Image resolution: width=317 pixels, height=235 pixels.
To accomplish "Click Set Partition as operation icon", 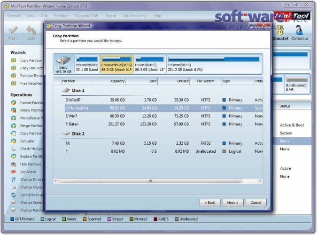I will click(13, 195).
